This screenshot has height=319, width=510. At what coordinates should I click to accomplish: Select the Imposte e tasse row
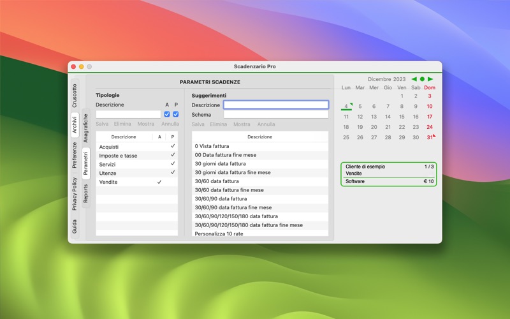[137, 156]
